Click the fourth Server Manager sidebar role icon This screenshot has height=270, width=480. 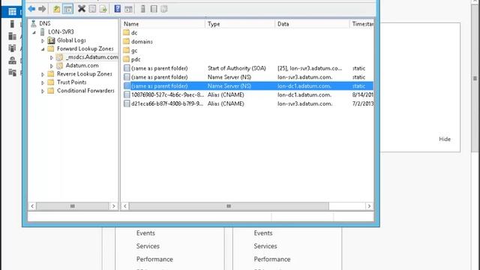pyautogui.click(x=12, y=48)
